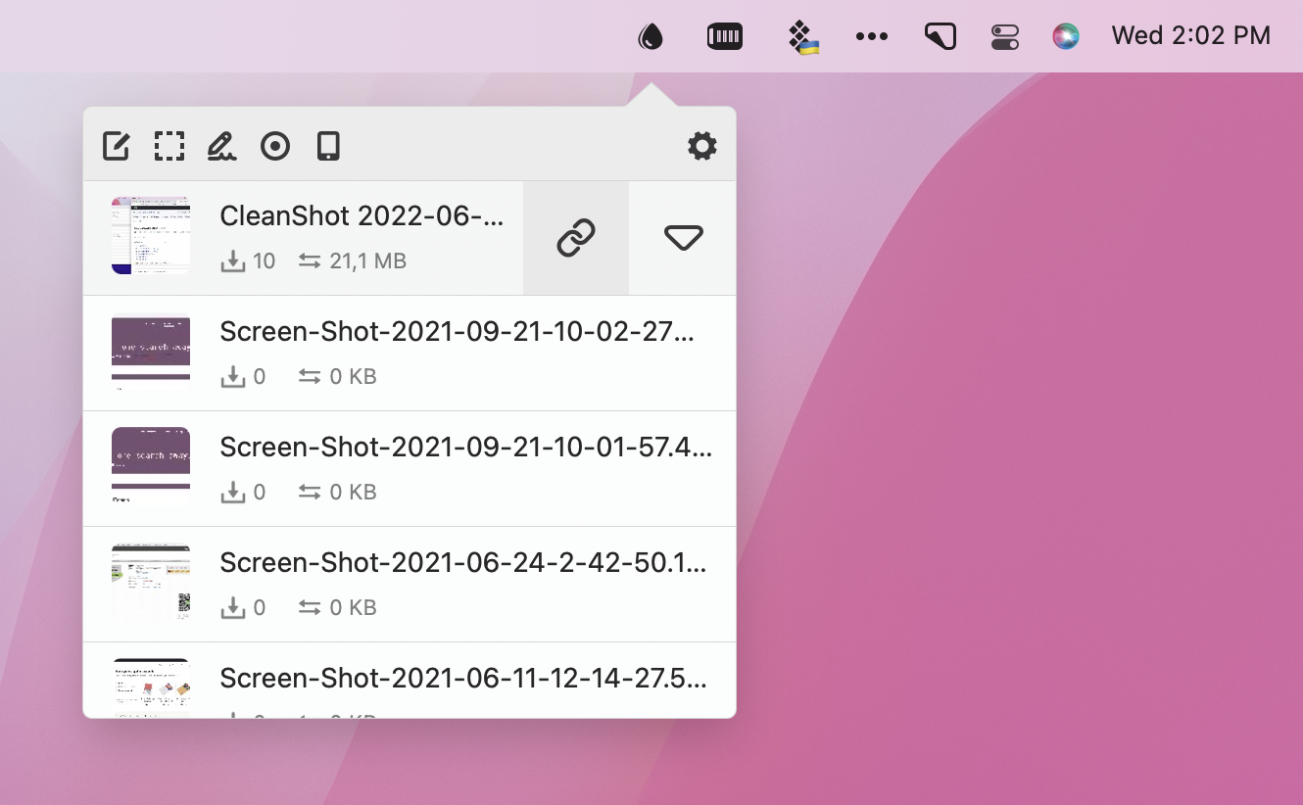This screenshot has width=1303, height=805.
Task: Click the diamond-pattern menu bar icon with flag
Action: click(x=803, y=37)
